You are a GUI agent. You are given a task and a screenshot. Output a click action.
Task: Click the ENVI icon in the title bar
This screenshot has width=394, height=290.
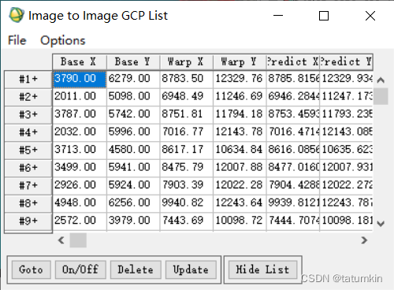click(17, 15)
